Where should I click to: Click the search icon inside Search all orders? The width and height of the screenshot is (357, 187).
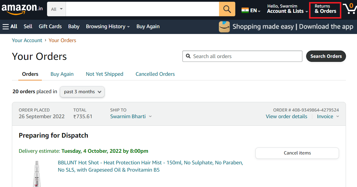click(188, 56)
